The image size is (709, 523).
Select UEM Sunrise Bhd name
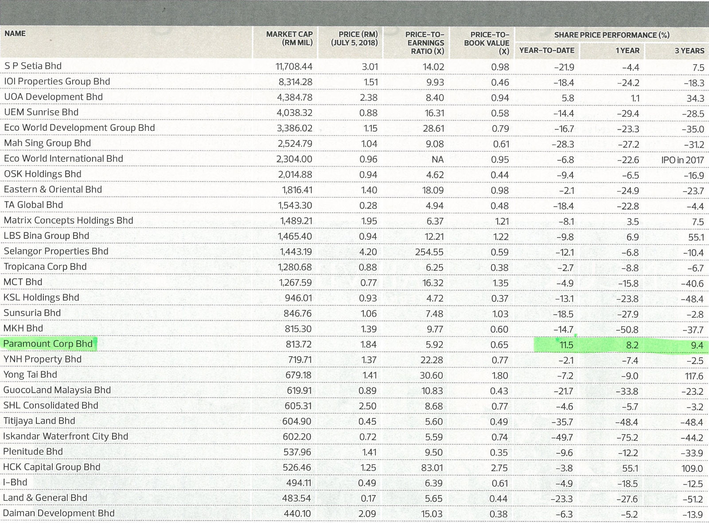point(41,112)
